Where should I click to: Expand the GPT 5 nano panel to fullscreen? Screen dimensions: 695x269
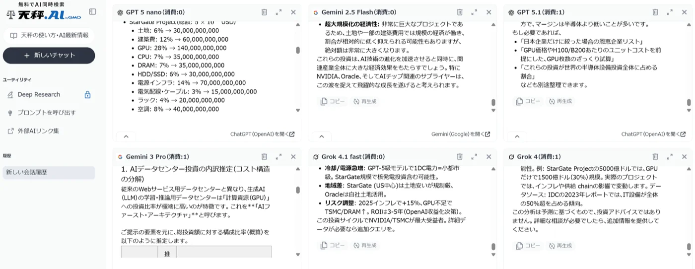(278, 12)
